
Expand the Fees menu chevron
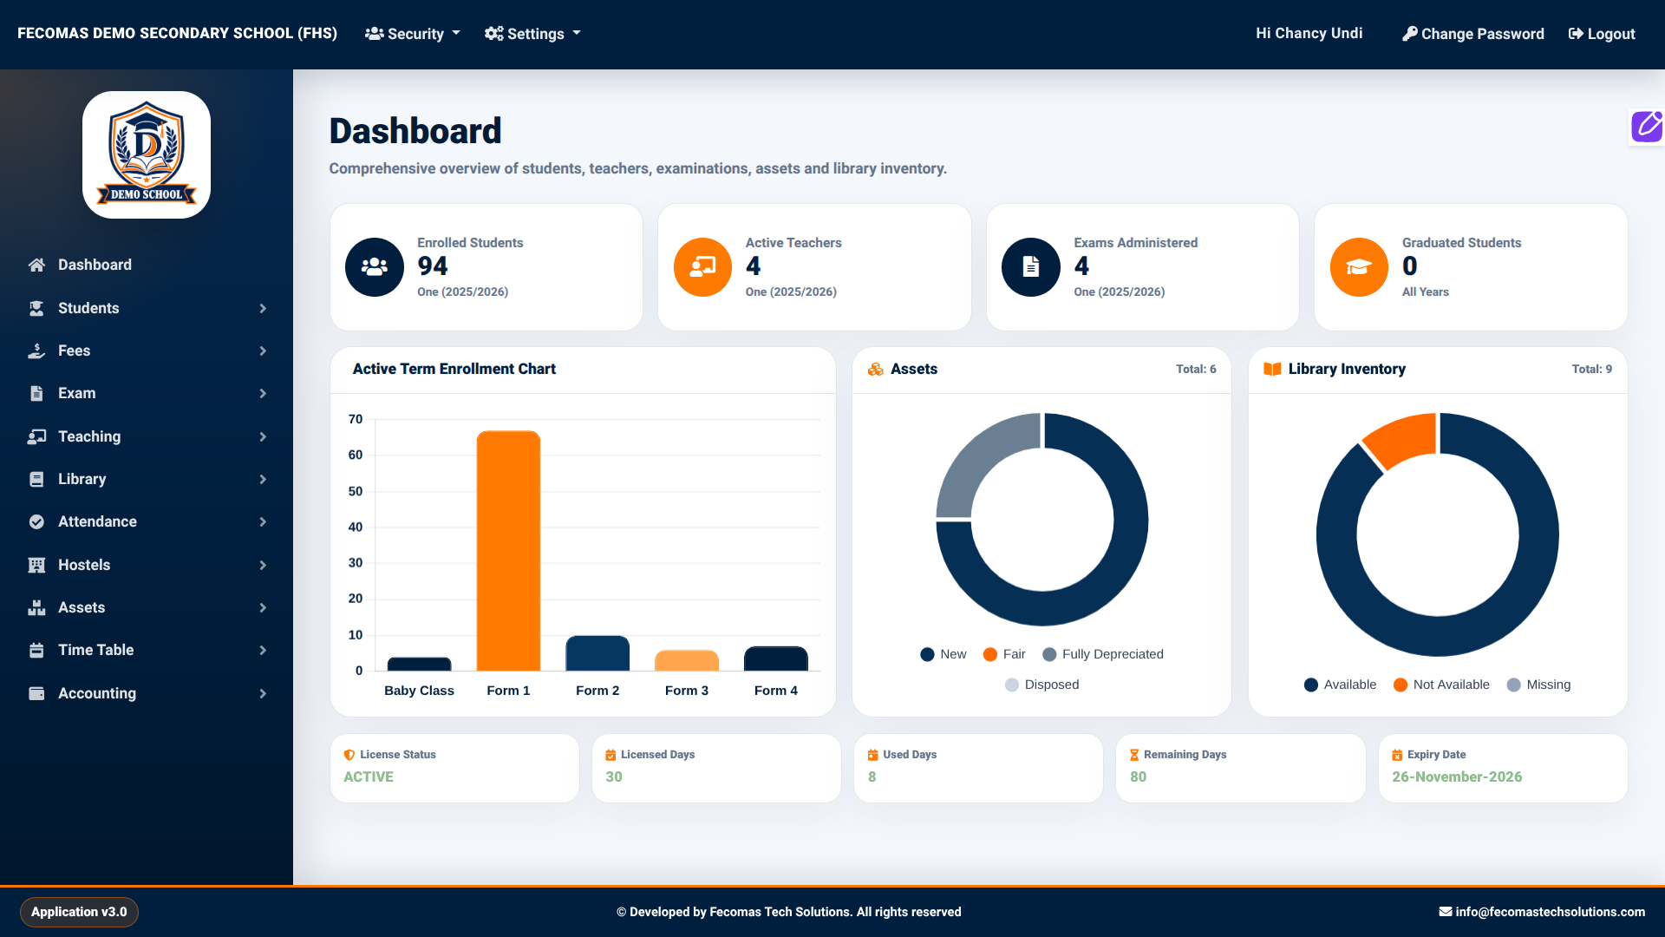(263, 351)
